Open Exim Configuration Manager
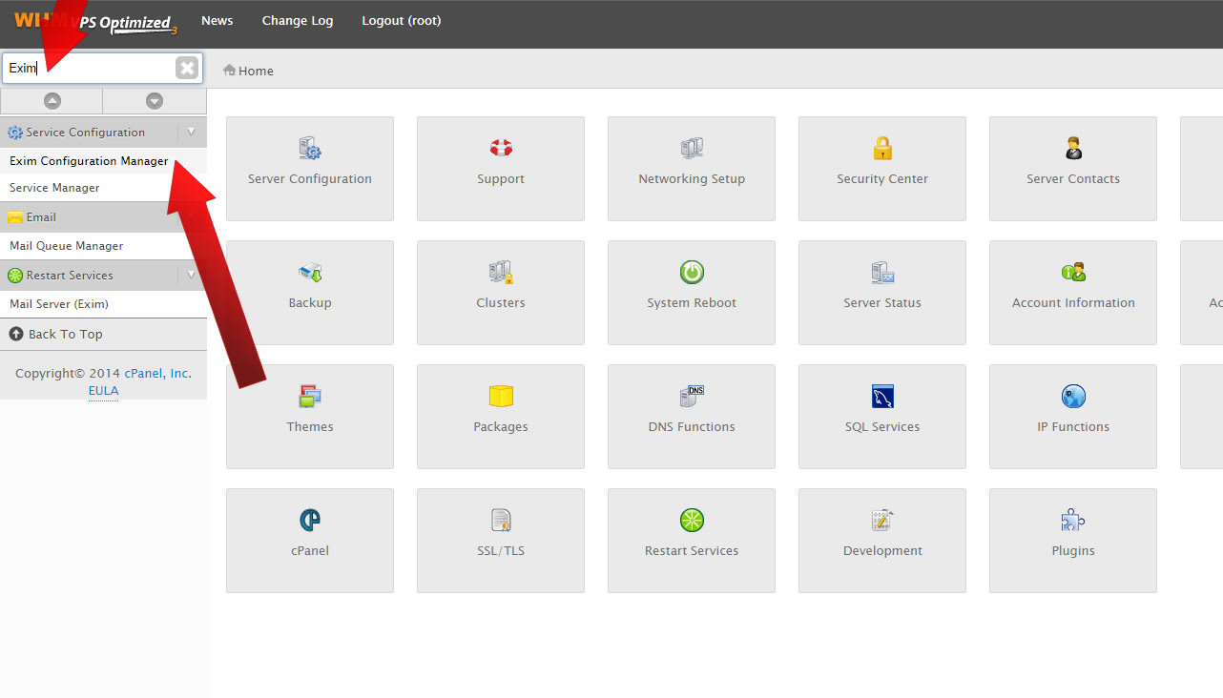 (89, 161)
